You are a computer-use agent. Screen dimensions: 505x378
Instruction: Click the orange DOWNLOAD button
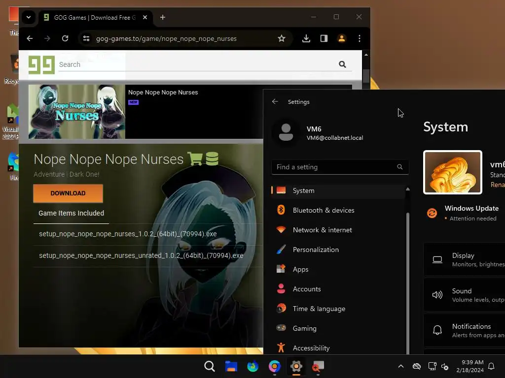(68, 193)
